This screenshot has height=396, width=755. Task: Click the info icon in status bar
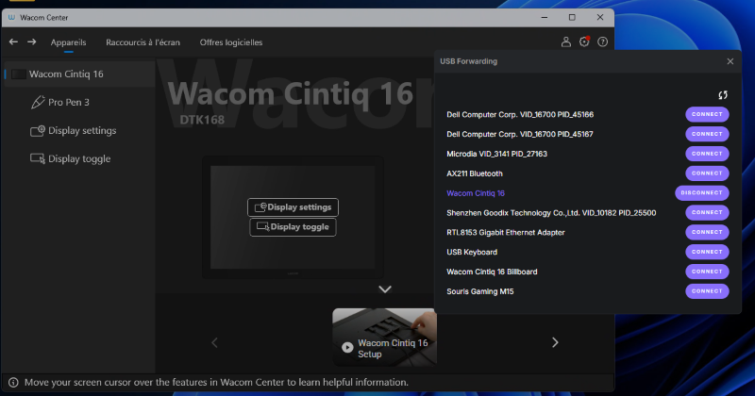[13, 383]
